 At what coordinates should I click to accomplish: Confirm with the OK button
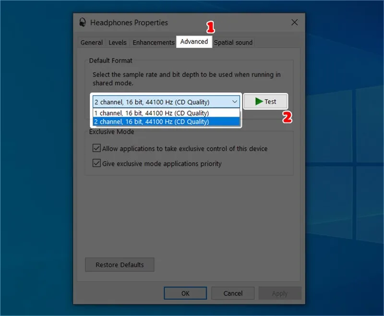tap(185, 293)
